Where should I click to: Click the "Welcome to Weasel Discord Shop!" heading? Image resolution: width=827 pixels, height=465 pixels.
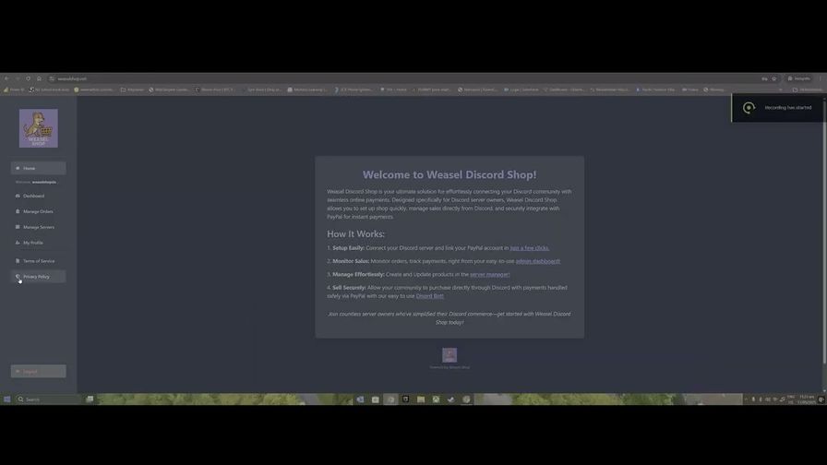449,174
